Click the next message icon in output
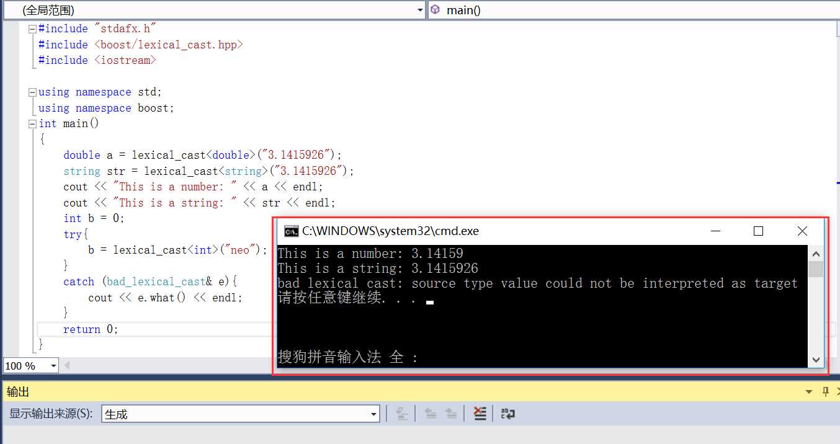The image size is (840, 444). coord(452,414)
